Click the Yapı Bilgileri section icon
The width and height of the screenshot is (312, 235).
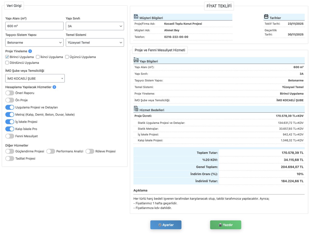136,60
